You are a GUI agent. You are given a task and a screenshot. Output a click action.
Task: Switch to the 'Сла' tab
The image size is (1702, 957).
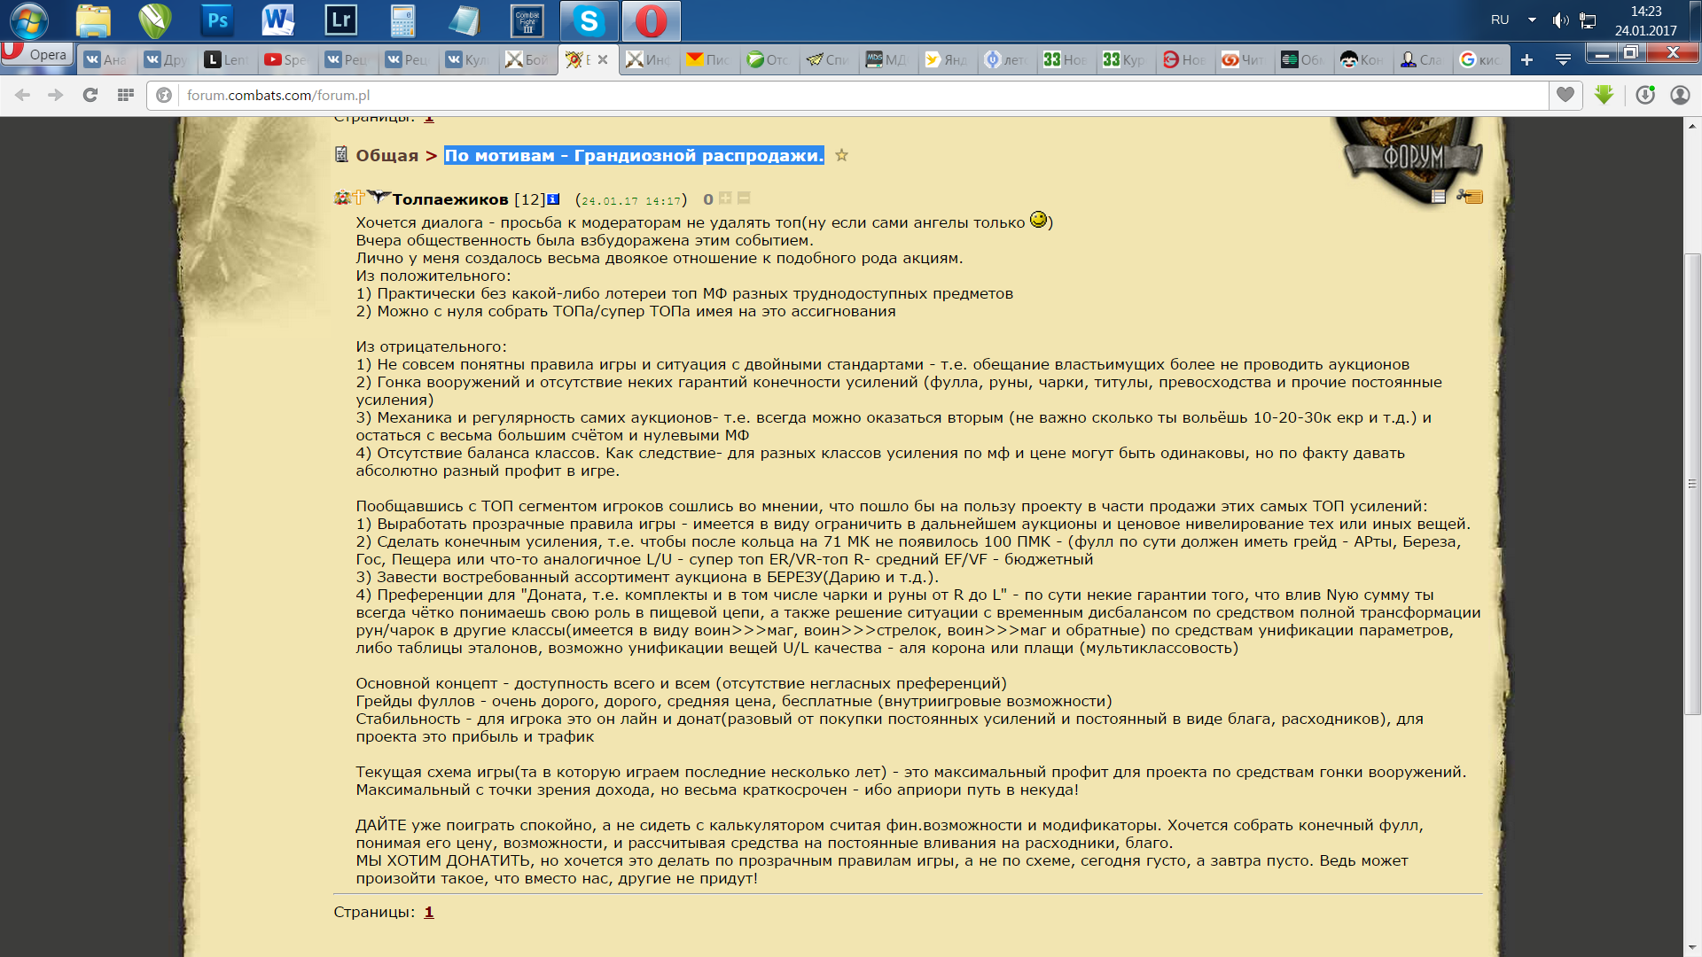(x=1424, y=59)
